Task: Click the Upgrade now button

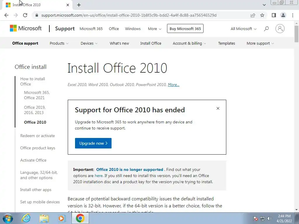Action: point(93,143)
